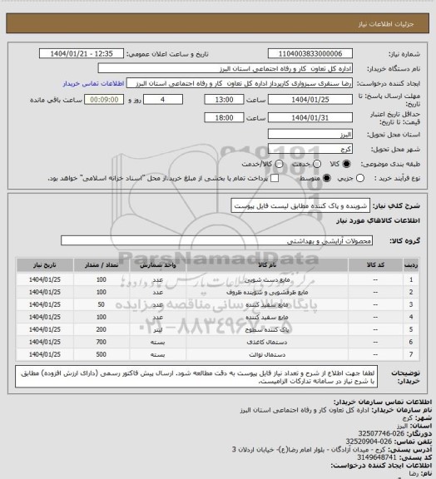Click the buyer notes text box
436x479 pixels.
196,377
